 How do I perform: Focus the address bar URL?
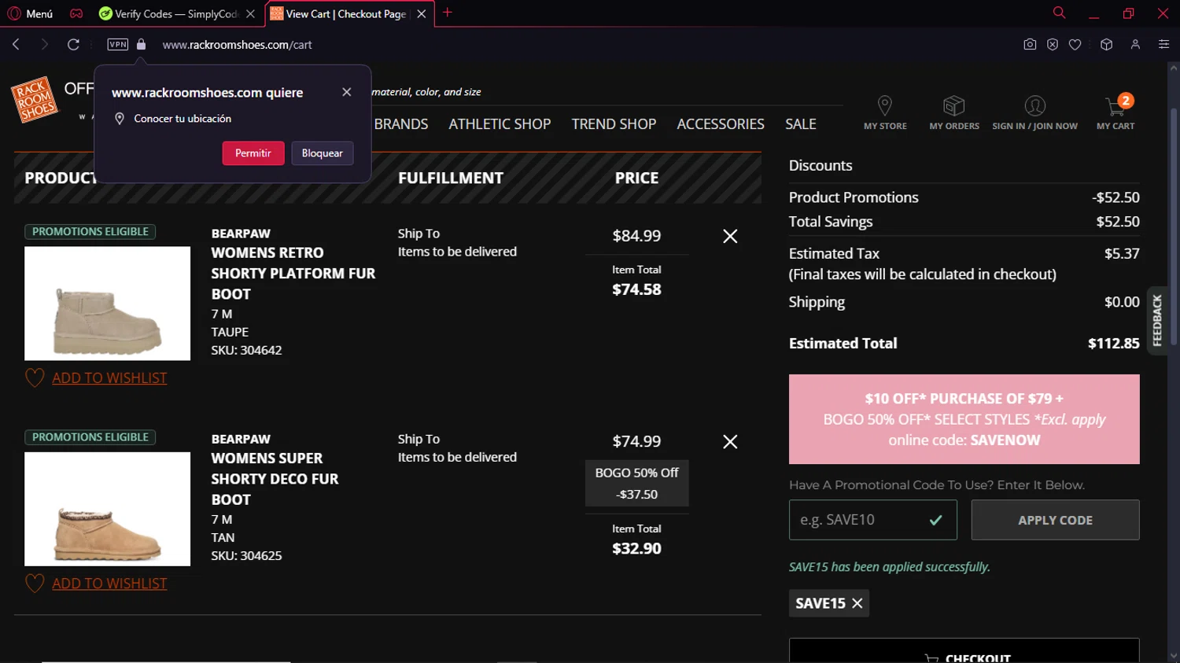point(237,45)
